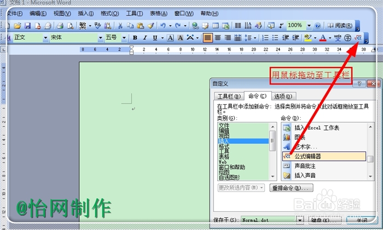Open Print Preview with the magnifier page icon
Screen dimensions: 383x230
point(70,26)
